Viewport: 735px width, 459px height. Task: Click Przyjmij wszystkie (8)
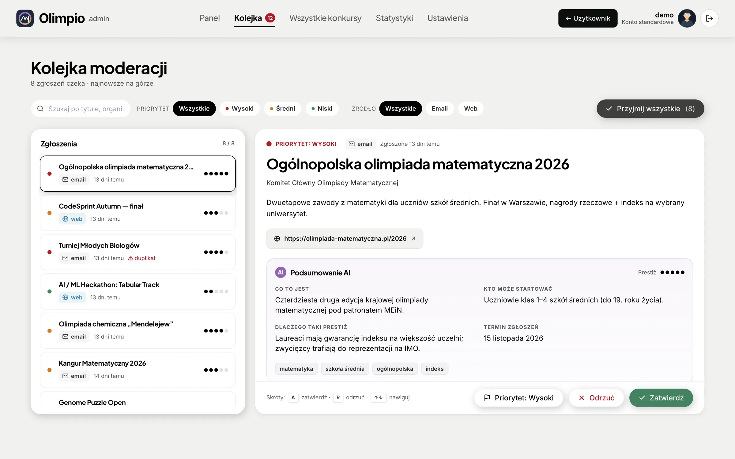650,109
